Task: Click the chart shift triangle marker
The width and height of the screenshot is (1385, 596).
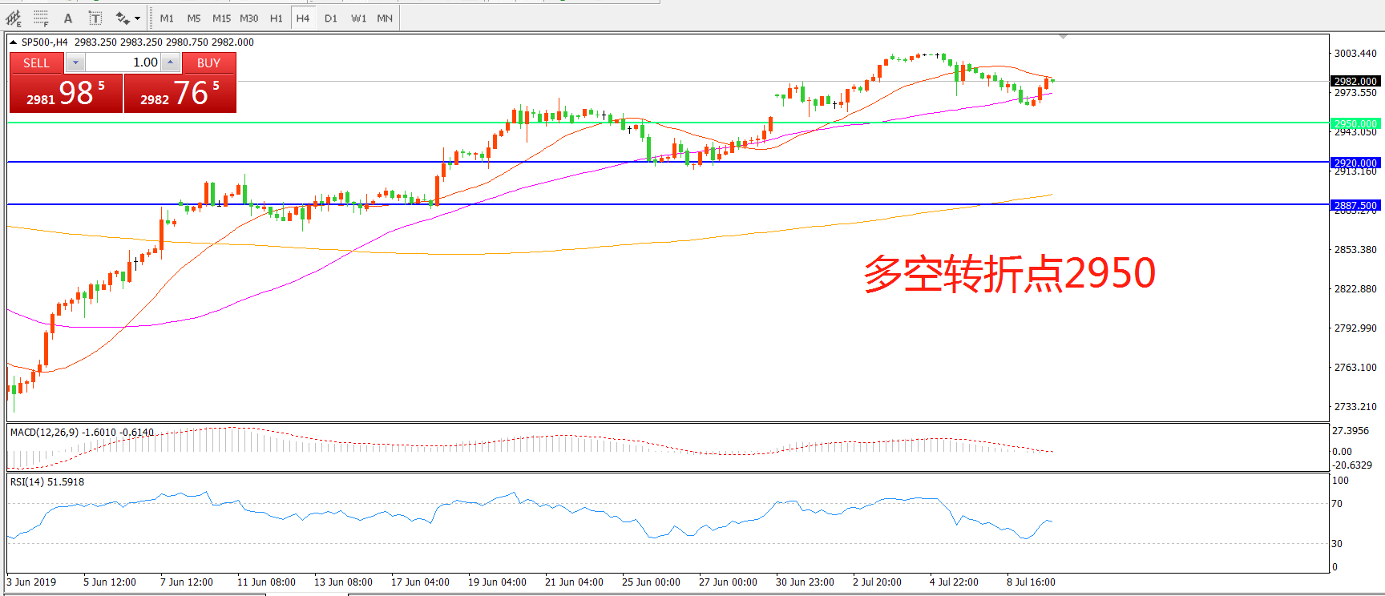Action: point(1063,37)
